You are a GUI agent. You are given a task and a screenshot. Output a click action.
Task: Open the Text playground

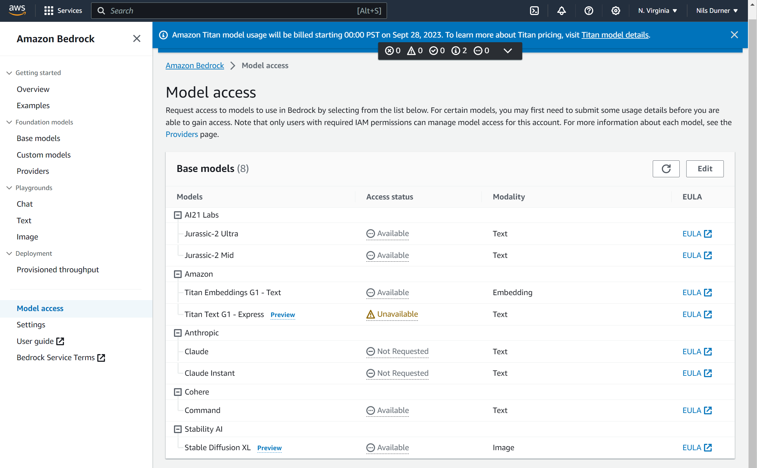24,221
